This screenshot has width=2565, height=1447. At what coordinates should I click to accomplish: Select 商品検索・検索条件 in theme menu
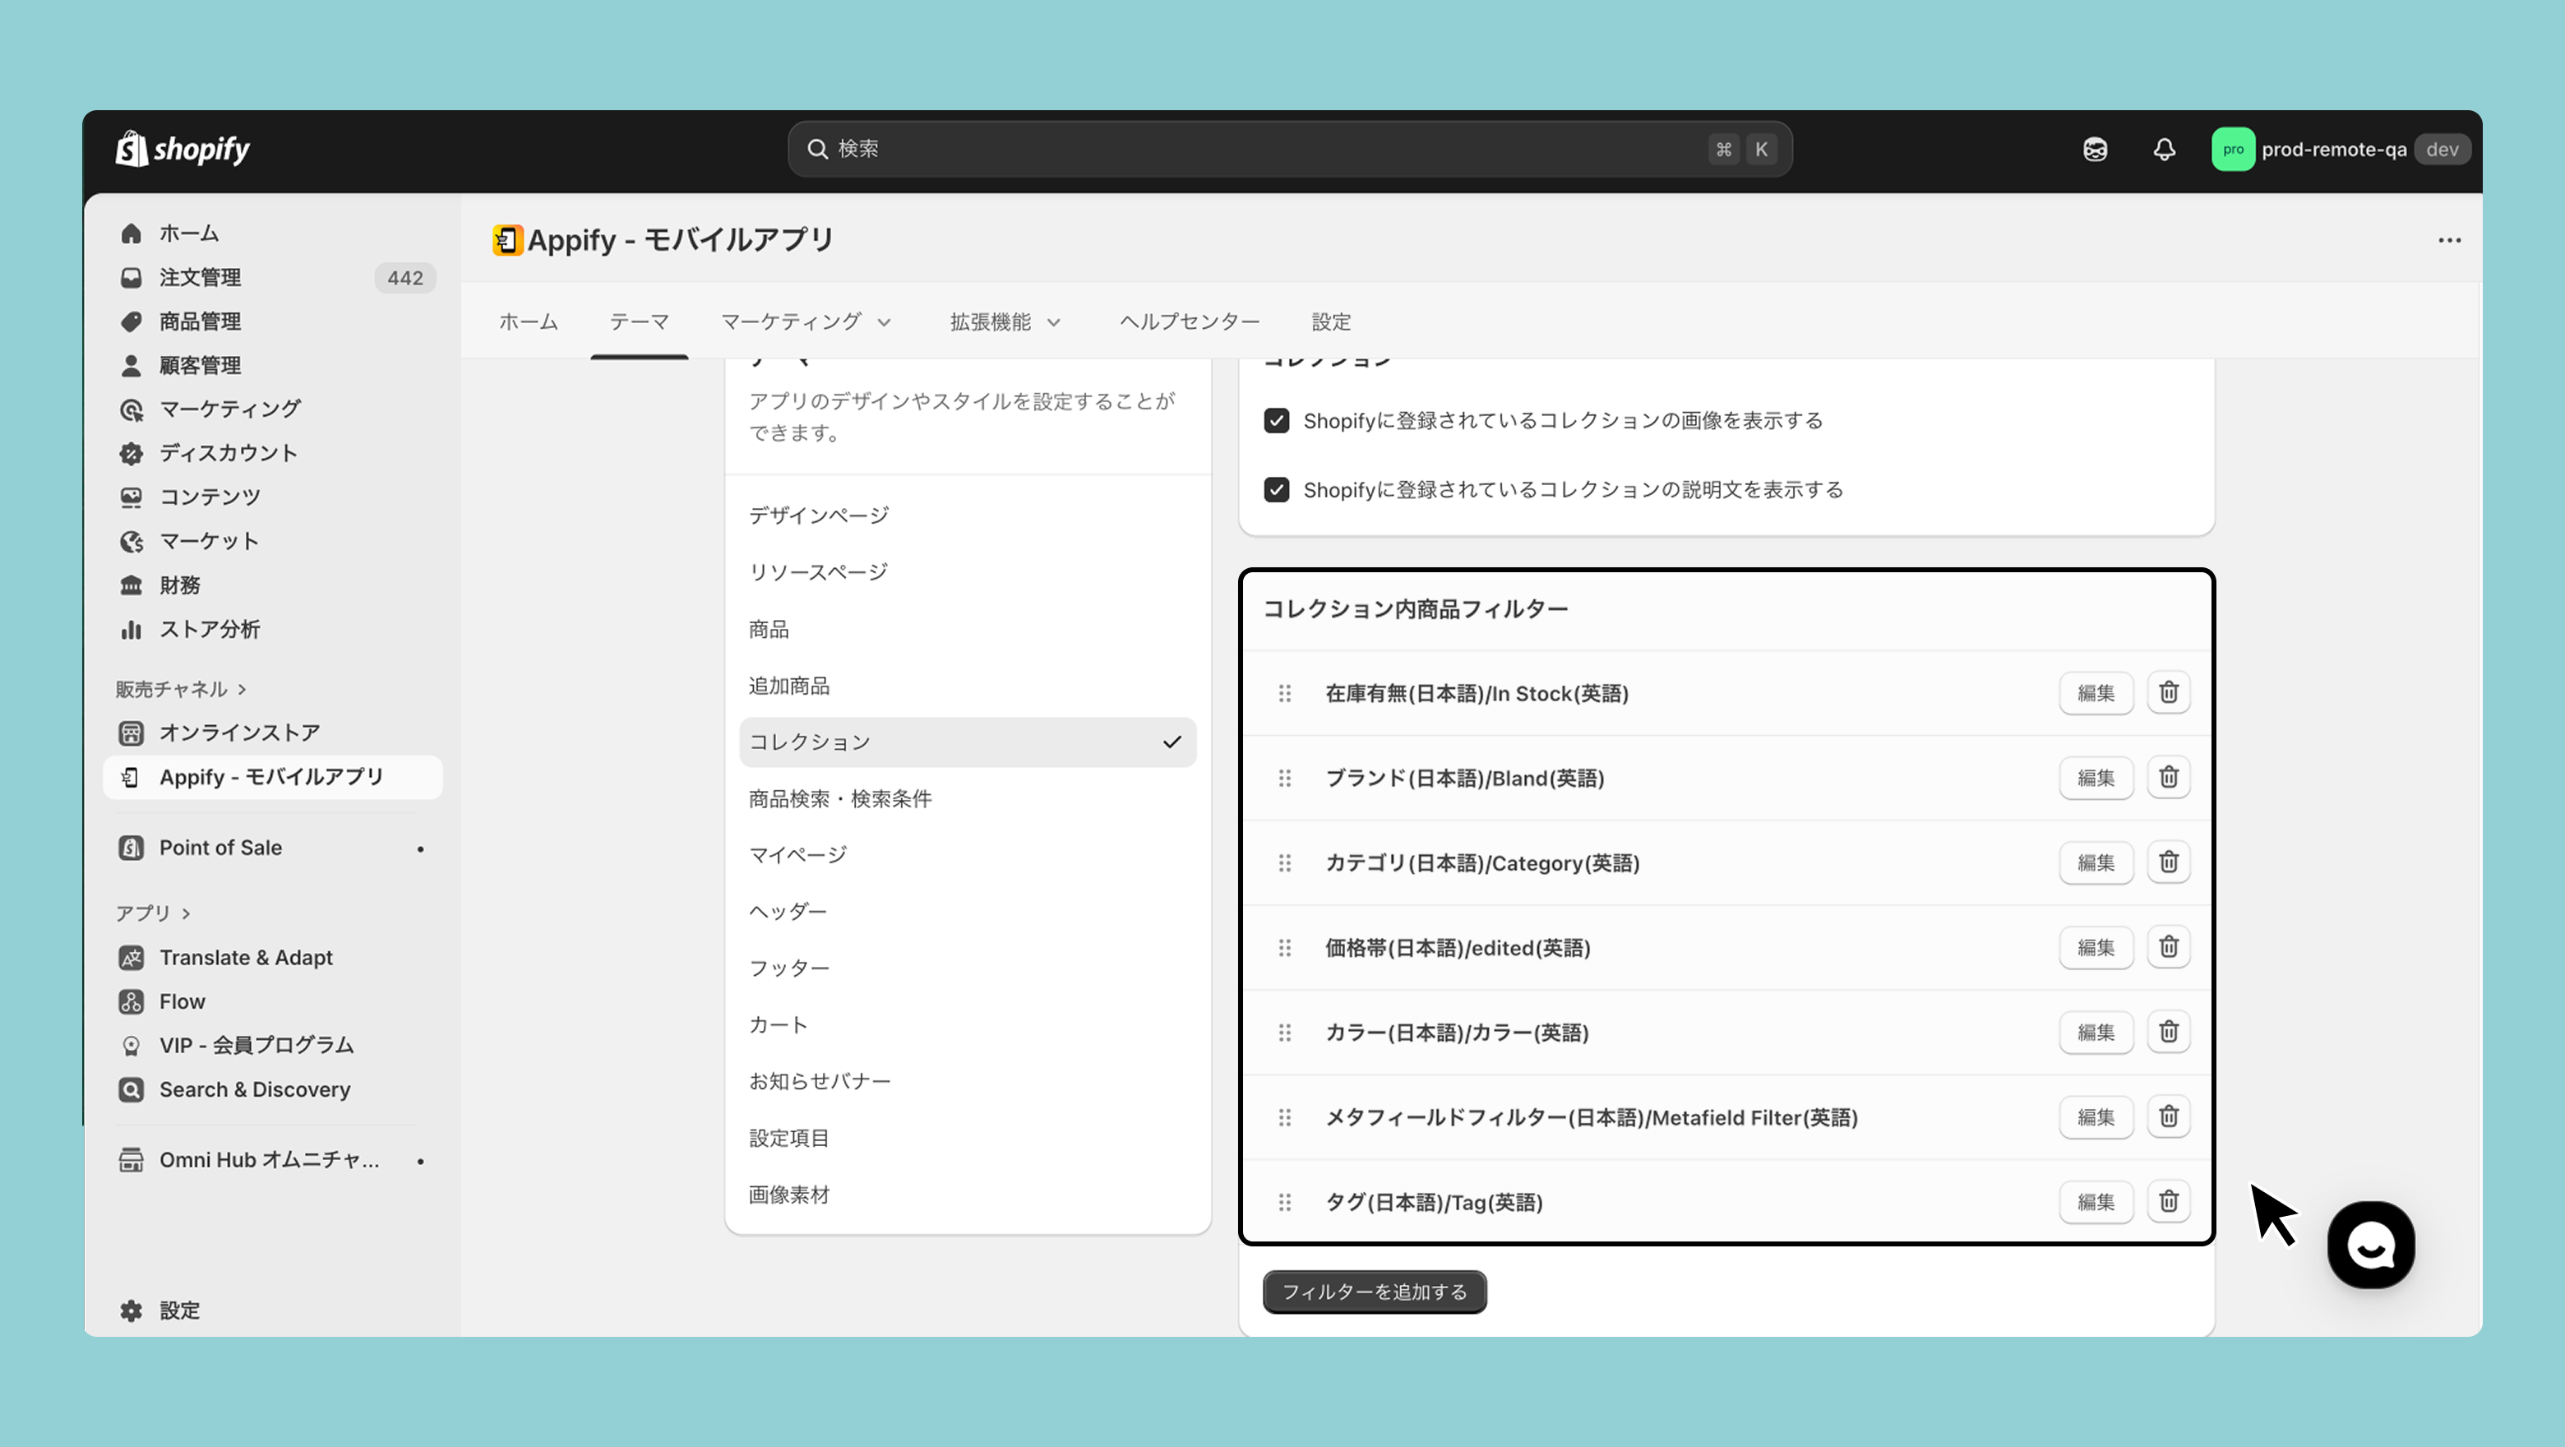[x=839, y=798]
